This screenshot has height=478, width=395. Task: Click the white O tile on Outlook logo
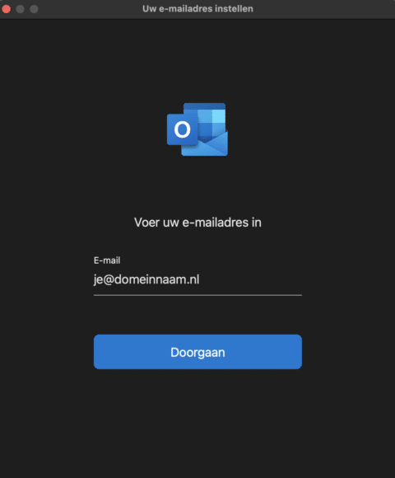[183, 129]
